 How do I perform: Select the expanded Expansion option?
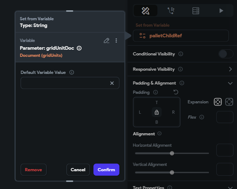click(229, 102)
